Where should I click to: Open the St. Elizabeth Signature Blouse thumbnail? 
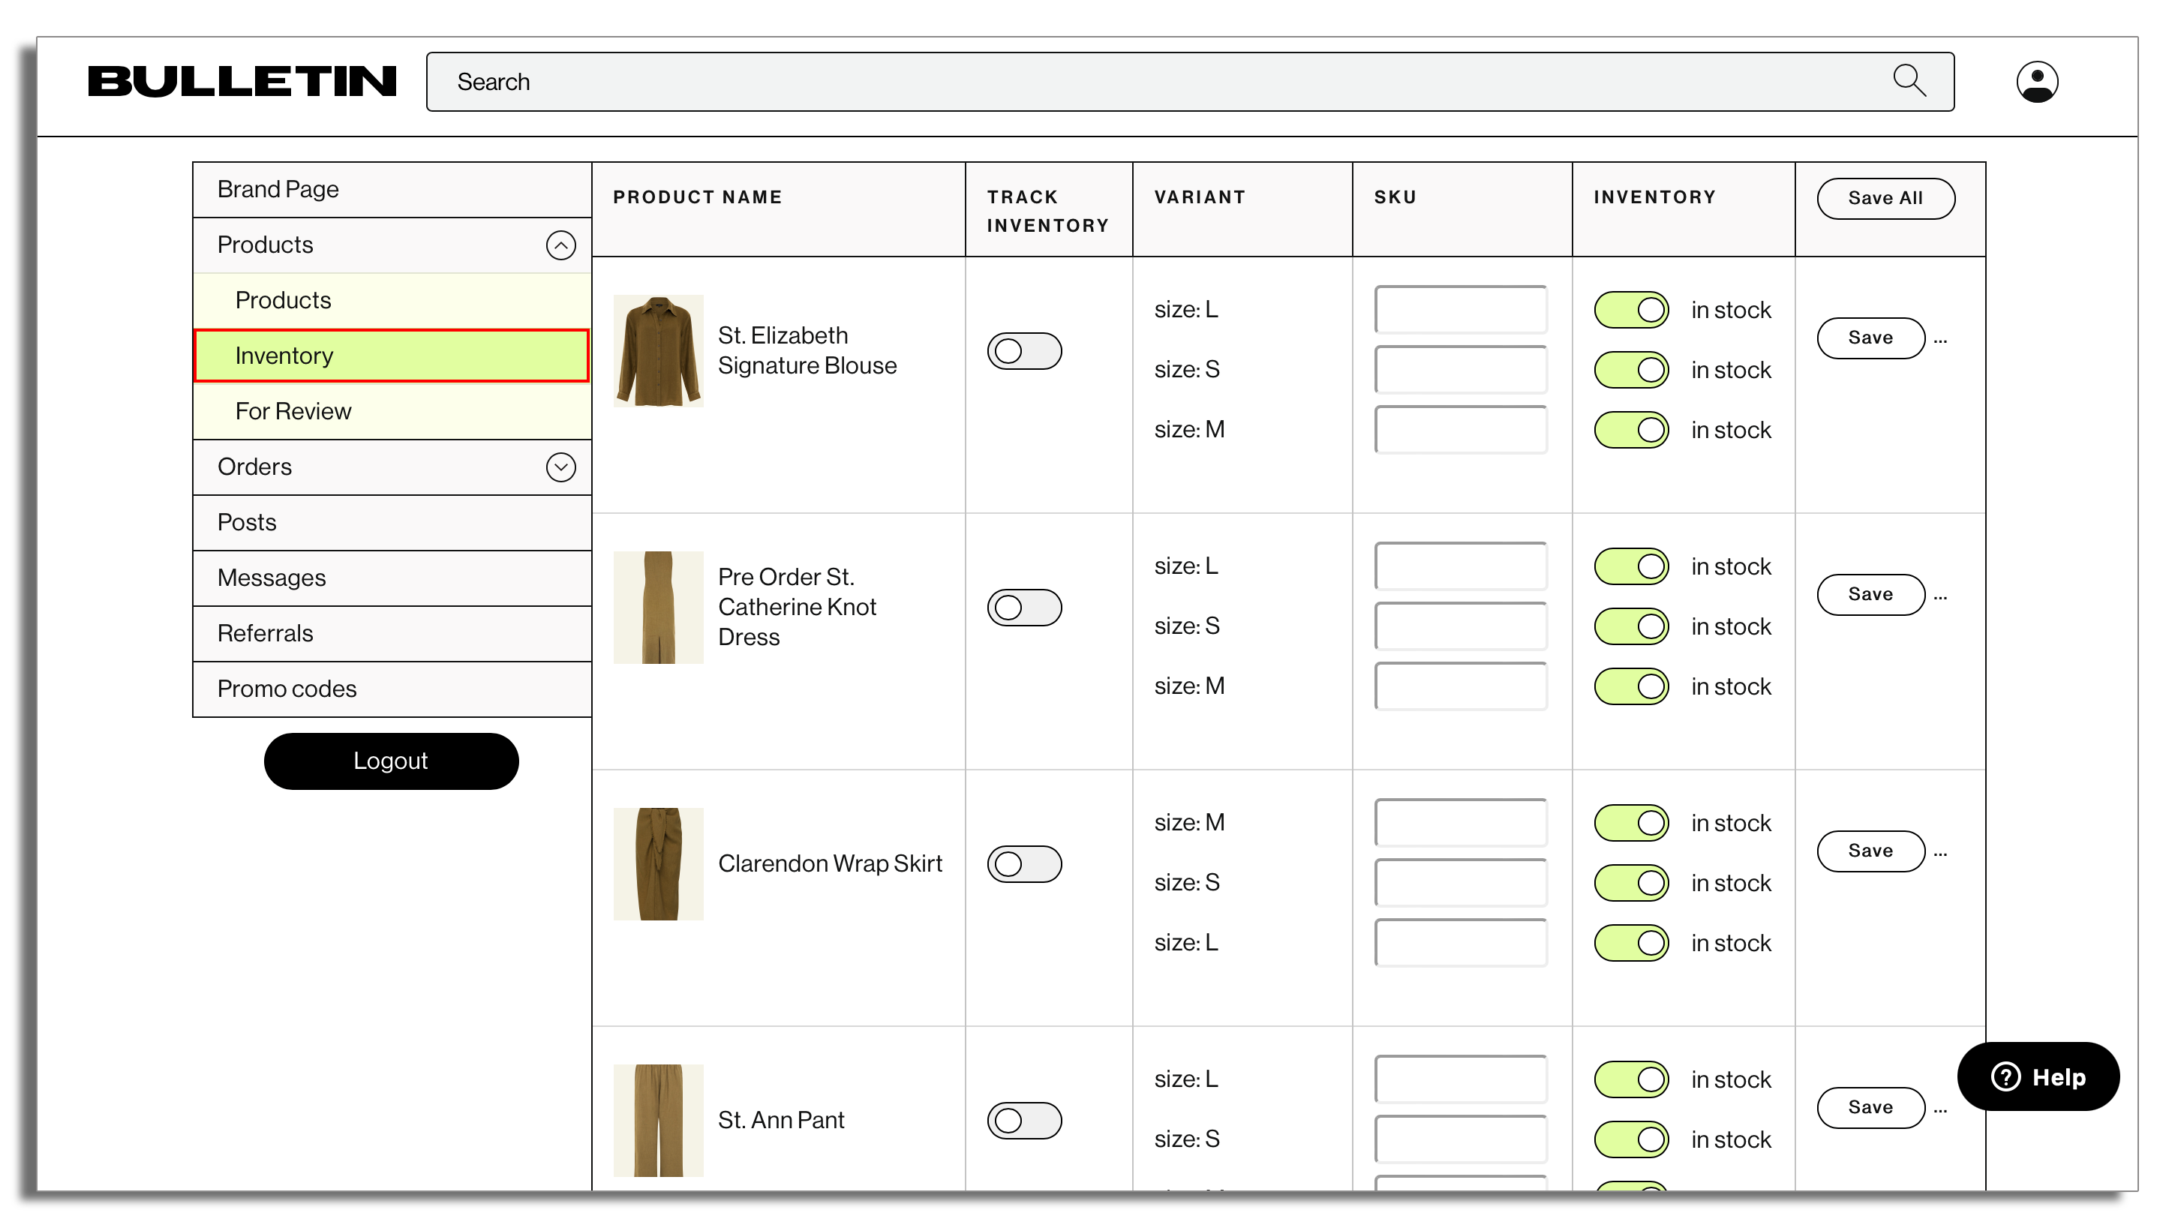658,351
